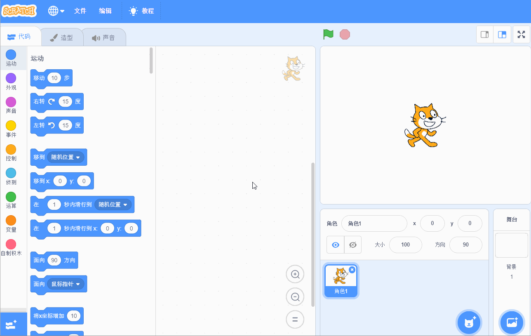Screen dimensions: 531x336
Task: Open 教程 tutorials
Action: pyautogui.click(x=141, y=11)
